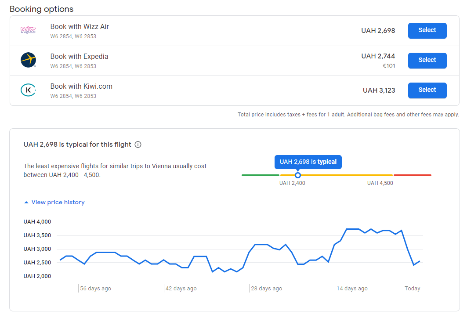Collapse the View price history section
Screen dimensions: 467x318
[58, 202]
